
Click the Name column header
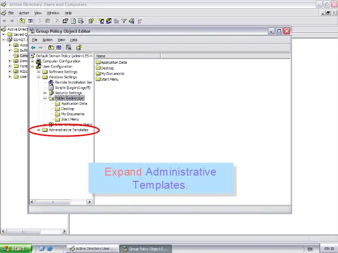128,56
